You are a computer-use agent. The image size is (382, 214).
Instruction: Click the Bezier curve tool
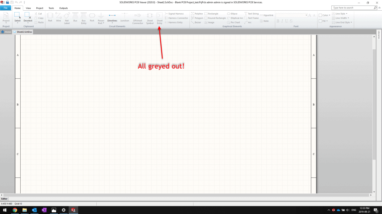(x=196, y=22)
